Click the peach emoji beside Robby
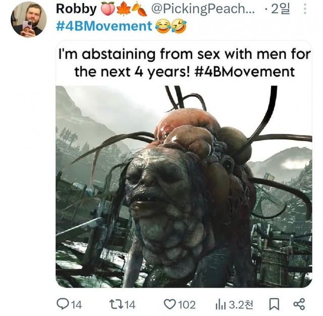Viewport: 323px width, 316px height. tap(107, 9)
